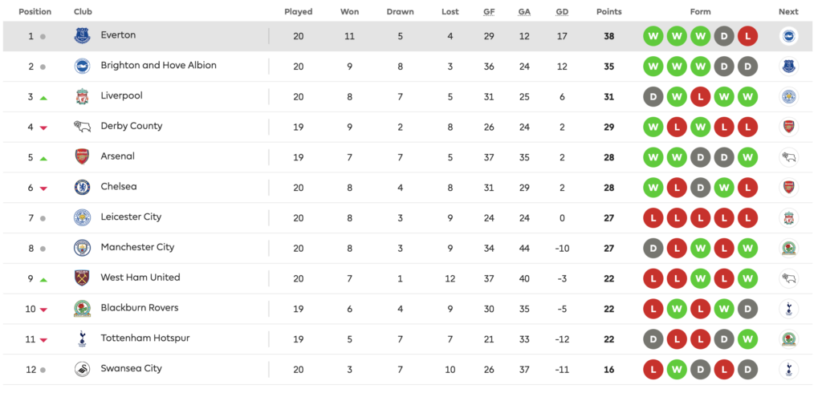The image size is (822, 393).
Task: Click the Derby County ram crest
Action: [83, 126]
